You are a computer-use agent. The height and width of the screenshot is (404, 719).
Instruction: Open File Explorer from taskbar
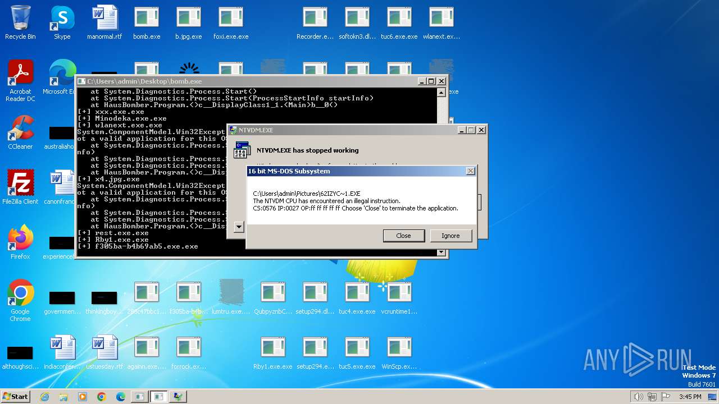click(x=63, y=397)
